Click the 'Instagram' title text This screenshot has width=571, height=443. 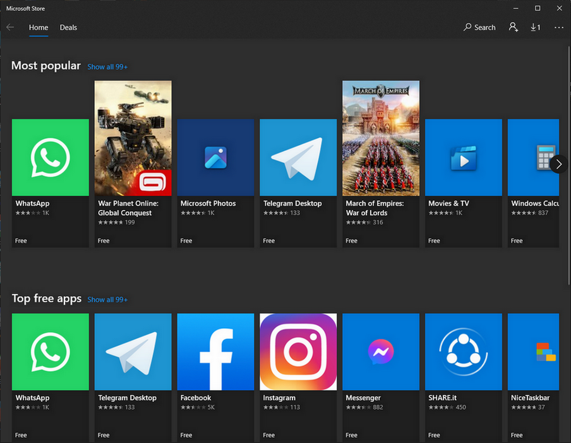279,398
